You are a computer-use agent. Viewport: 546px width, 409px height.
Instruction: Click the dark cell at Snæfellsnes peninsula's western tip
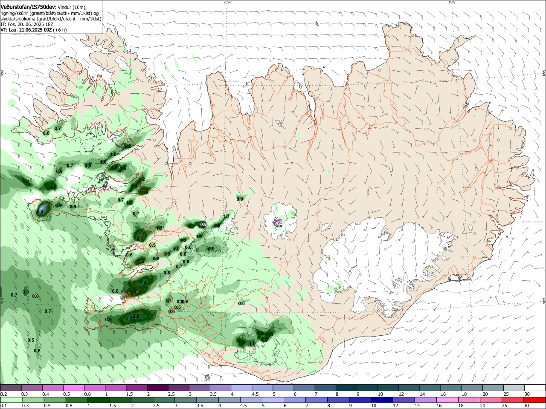click(x=41, y=210)
